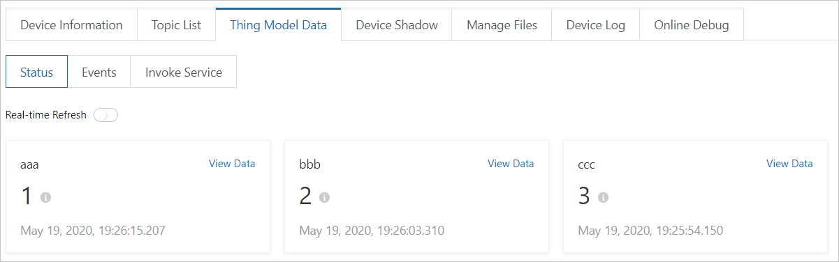Click the info icon beside value 1
The image size is (839, 262).
46,198
